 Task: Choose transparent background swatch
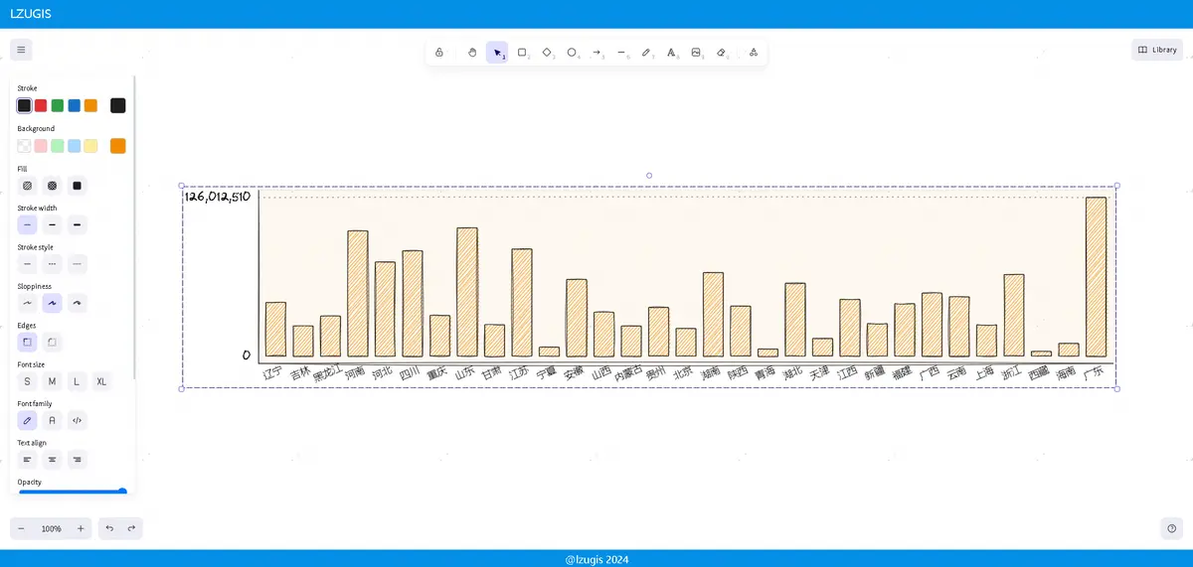[x=24, y=146]
